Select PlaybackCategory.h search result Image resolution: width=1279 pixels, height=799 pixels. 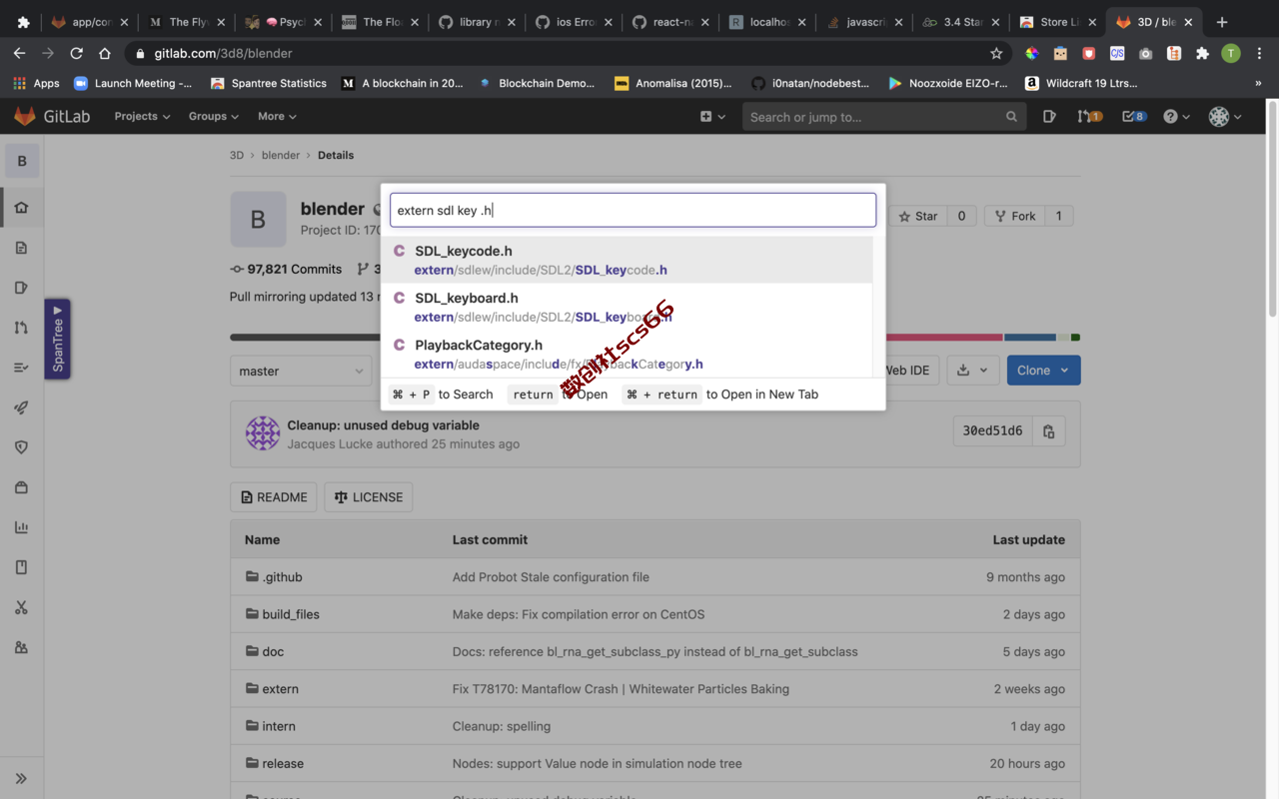click(628, 354)
